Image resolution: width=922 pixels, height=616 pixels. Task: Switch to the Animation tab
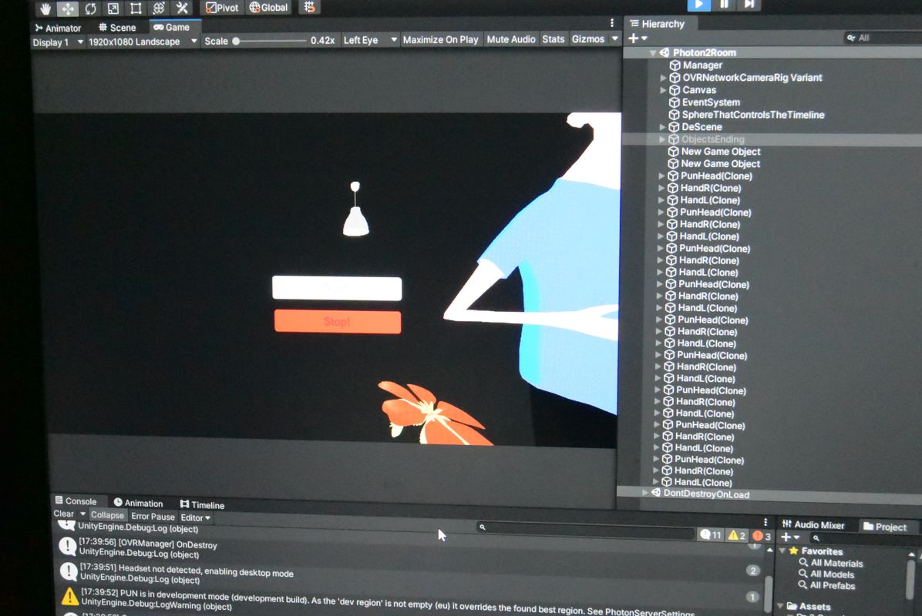pos(138,503)
